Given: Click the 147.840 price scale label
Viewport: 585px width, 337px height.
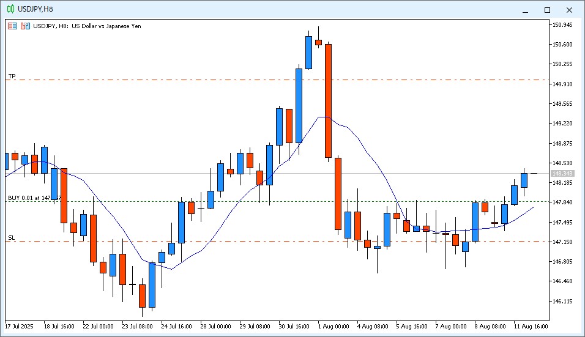Looking at the screenshot, I should pyautogui.click(x=562, y=202).
